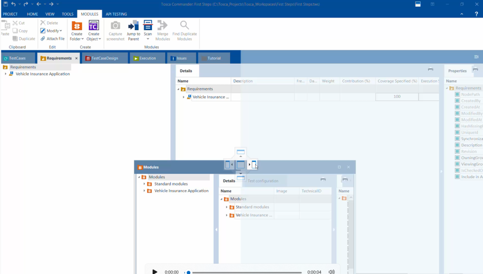Open the Tutorial tab

(214, 58)
